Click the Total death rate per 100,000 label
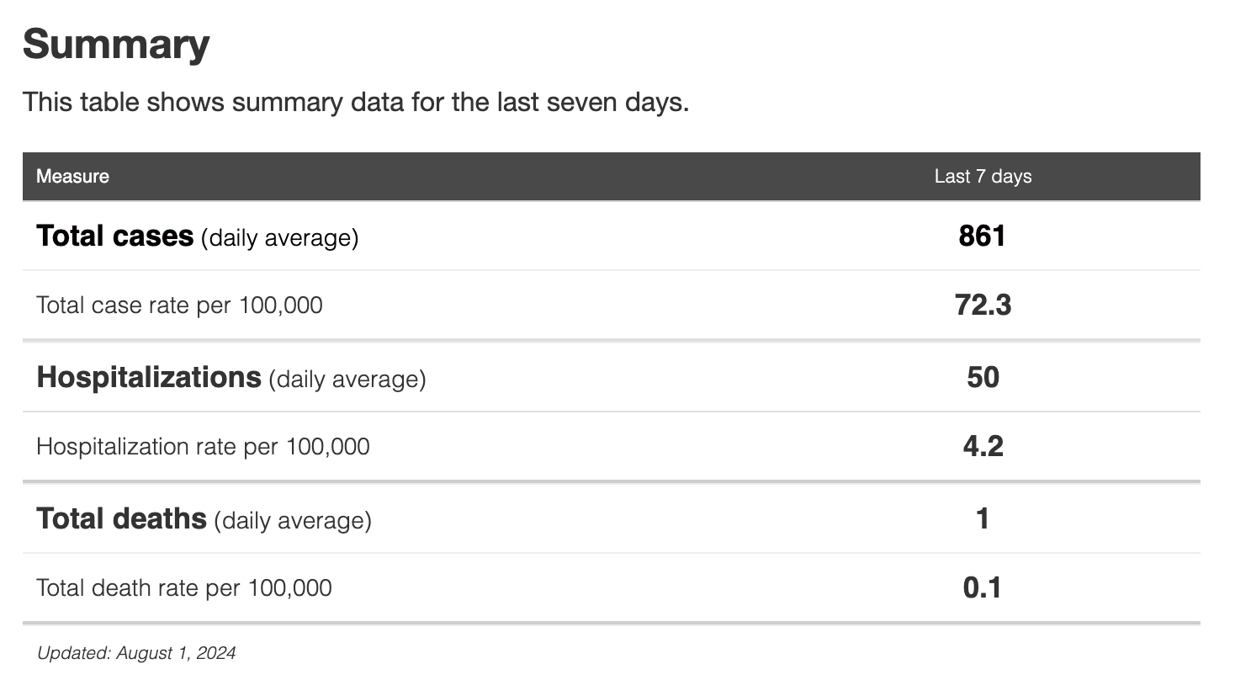Image resolution: width=1235 pixels, height=680 pixels. point(183,587)
